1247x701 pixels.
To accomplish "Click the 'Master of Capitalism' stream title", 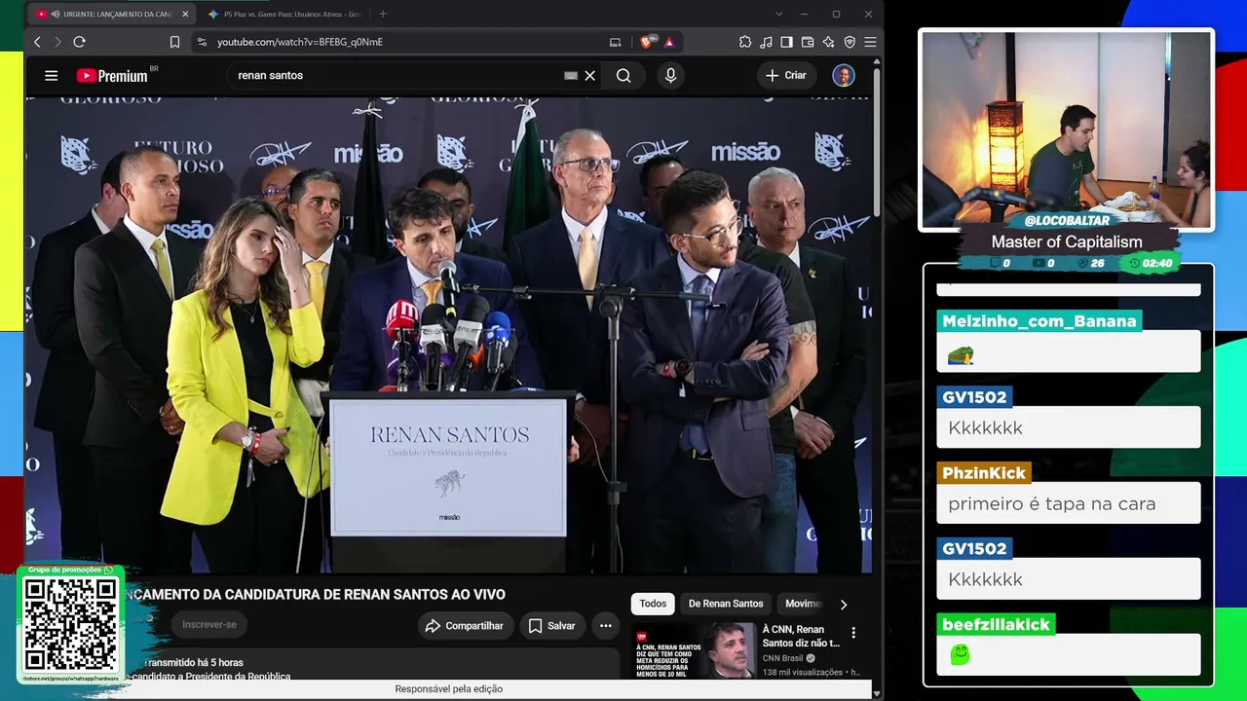I will click(1067, 241).
